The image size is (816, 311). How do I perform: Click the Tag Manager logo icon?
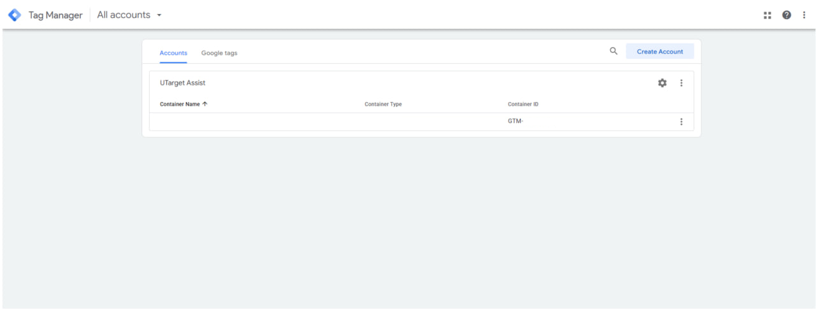click(x=15, y=15)
